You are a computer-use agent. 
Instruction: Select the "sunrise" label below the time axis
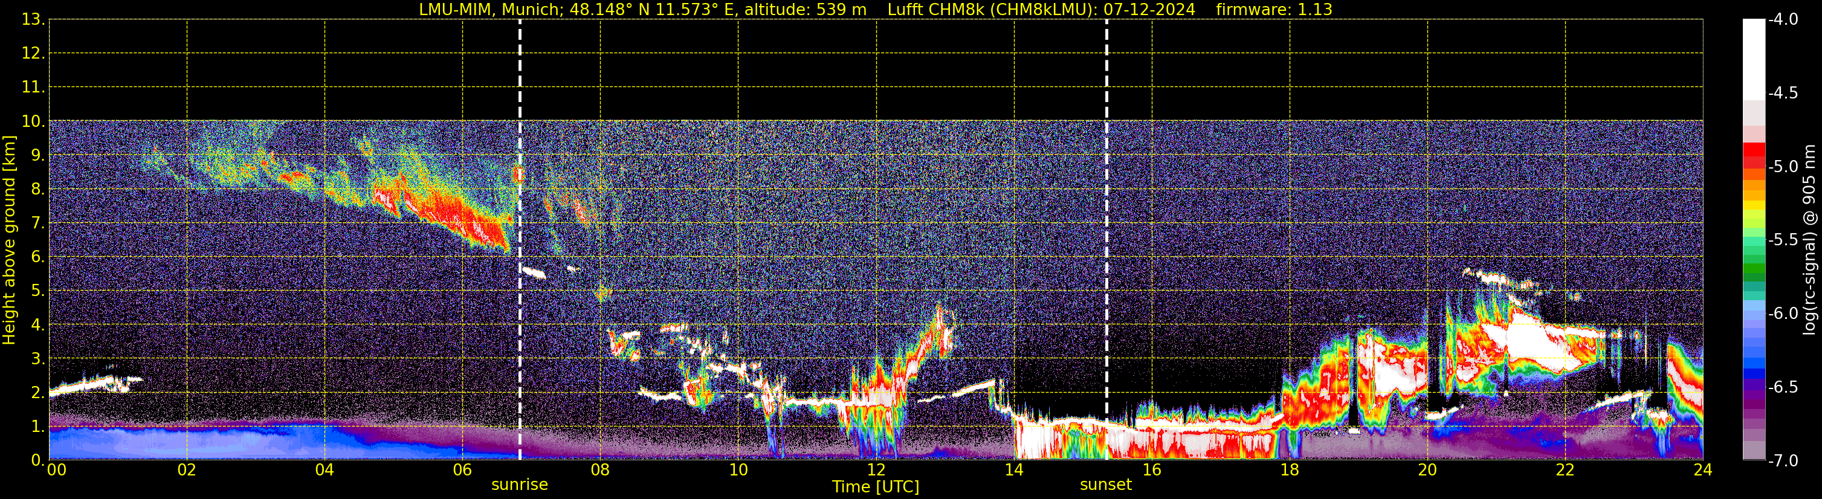click(520, 485)
